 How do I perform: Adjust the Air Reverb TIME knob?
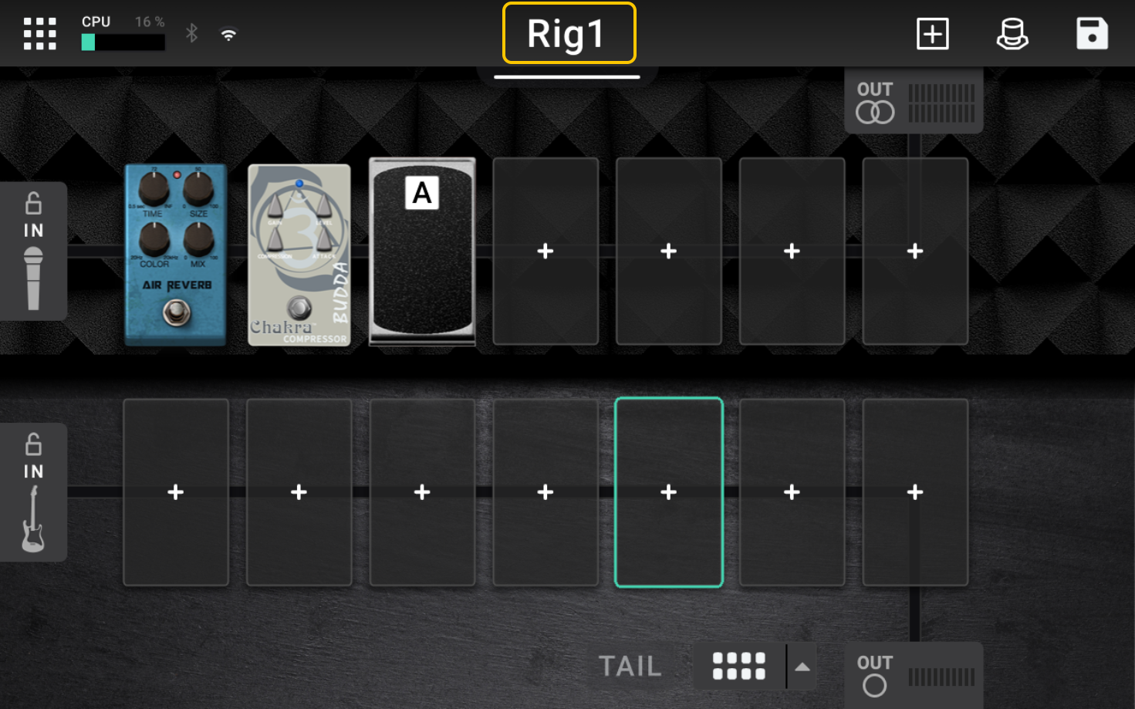pos(154,187)
